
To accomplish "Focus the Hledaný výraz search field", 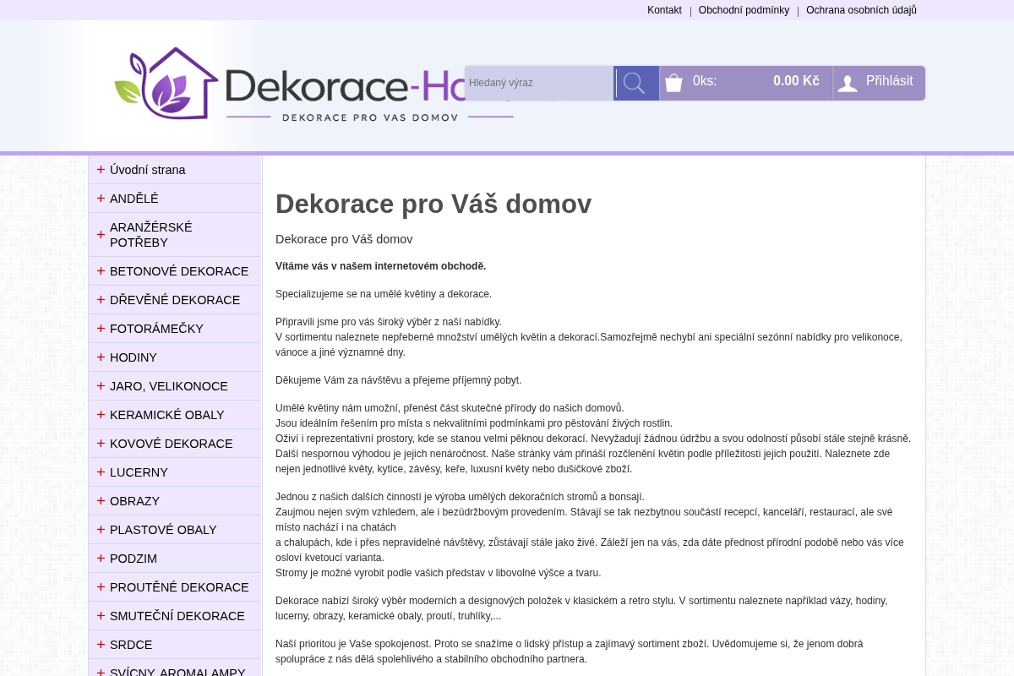I will [x=539, y=83].
